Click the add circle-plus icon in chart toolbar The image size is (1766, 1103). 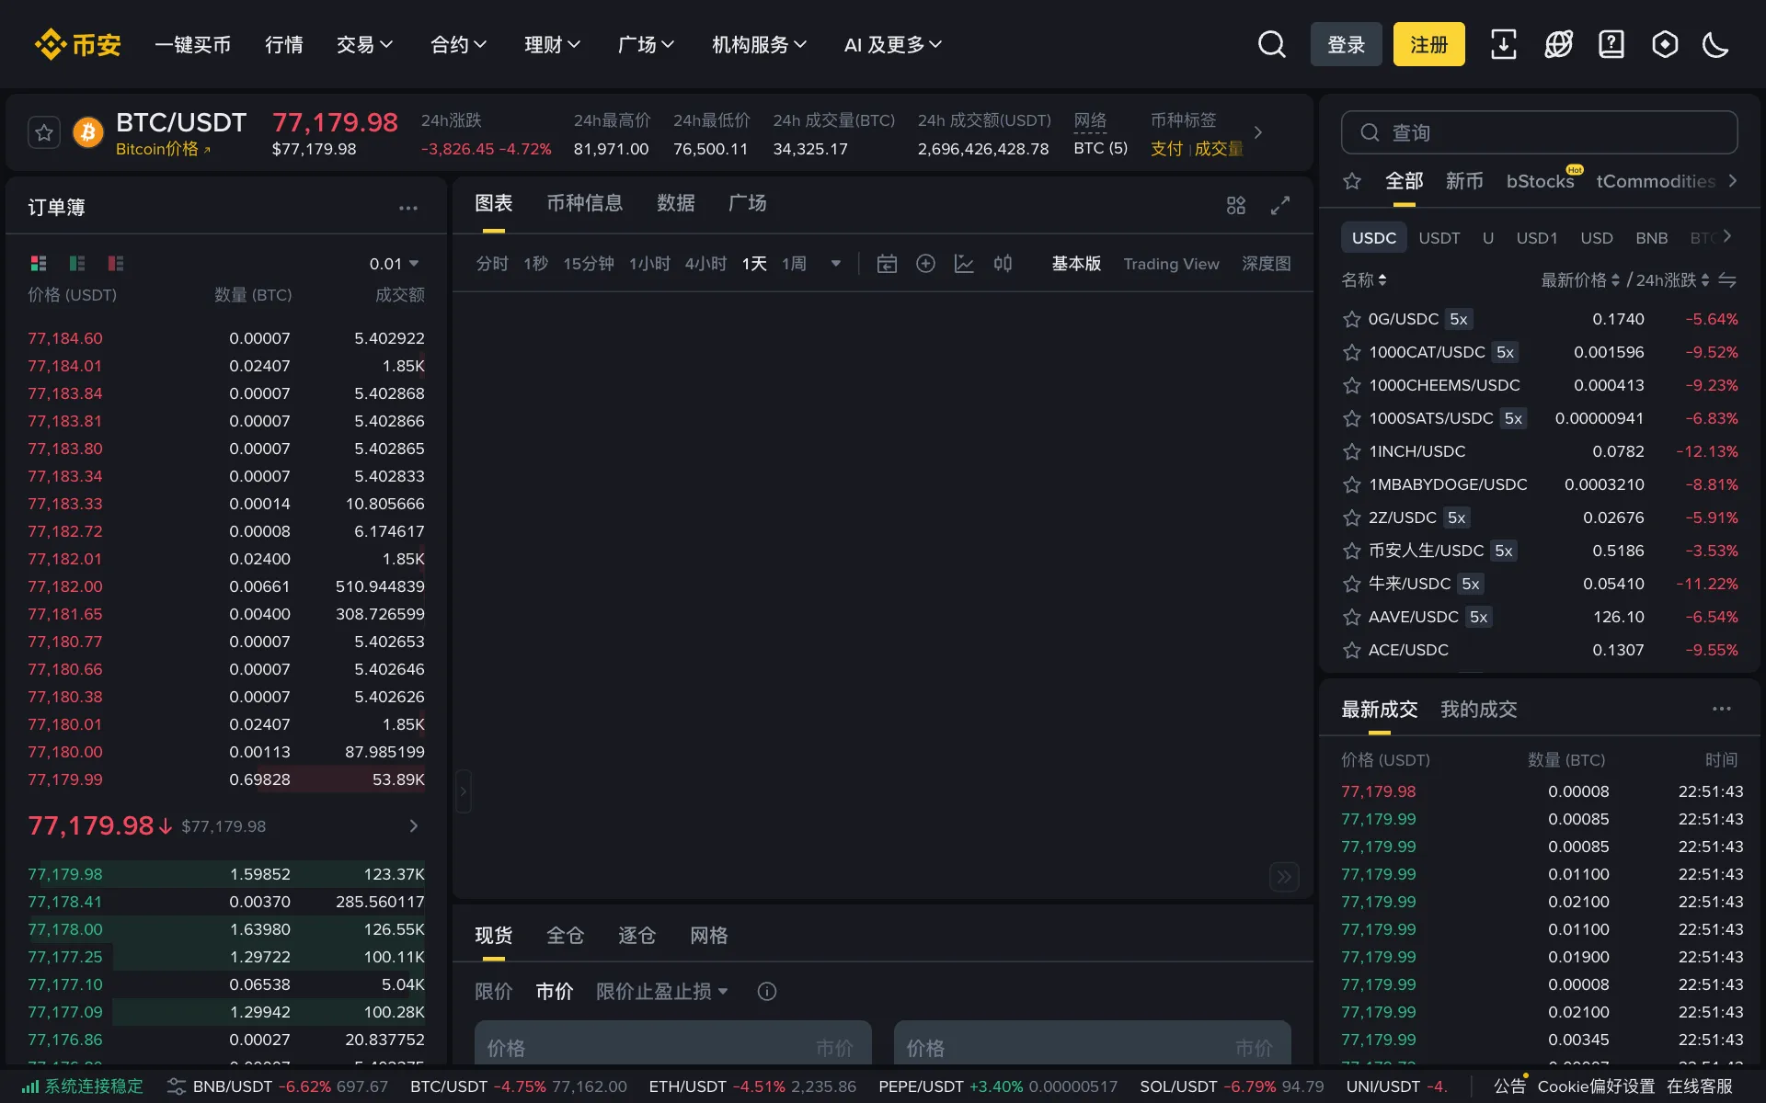pyautogui.click(x=925, y=264)
